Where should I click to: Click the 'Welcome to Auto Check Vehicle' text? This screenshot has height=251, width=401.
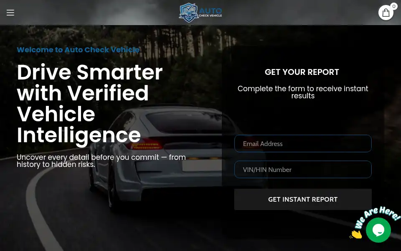[x=78, y=50]
